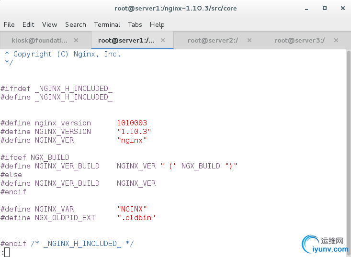
Task: Close the root@server3:/ tab
Action: (336, 40)
